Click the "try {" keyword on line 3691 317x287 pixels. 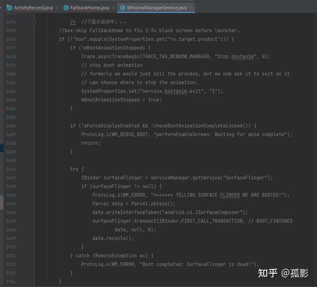point(77,169)
